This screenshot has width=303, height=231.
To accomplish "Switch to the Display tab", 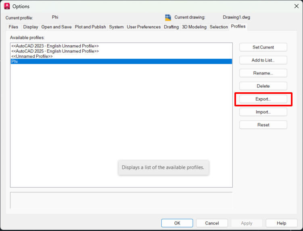I will pyautogui.click(x=31, y=27).
